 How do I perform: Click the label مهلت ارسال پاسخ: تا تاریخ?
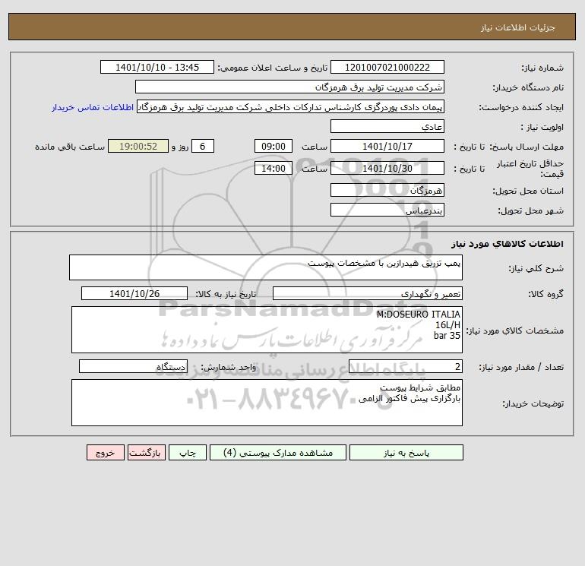(508, 147)
